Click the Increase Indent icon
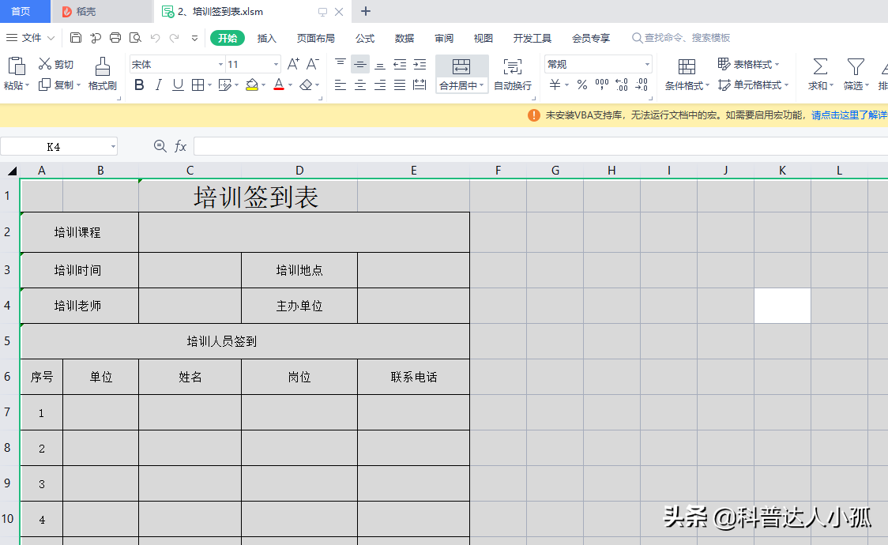Viewport: 888px width, 545px height. tap(420, 64)
